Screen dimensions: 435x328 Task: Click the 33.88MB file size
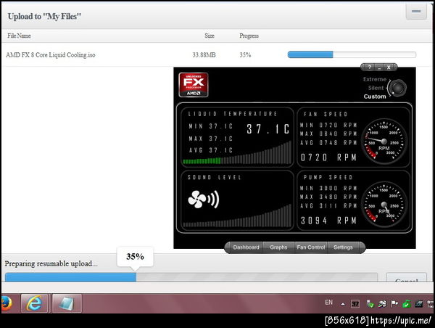[204, 54]
